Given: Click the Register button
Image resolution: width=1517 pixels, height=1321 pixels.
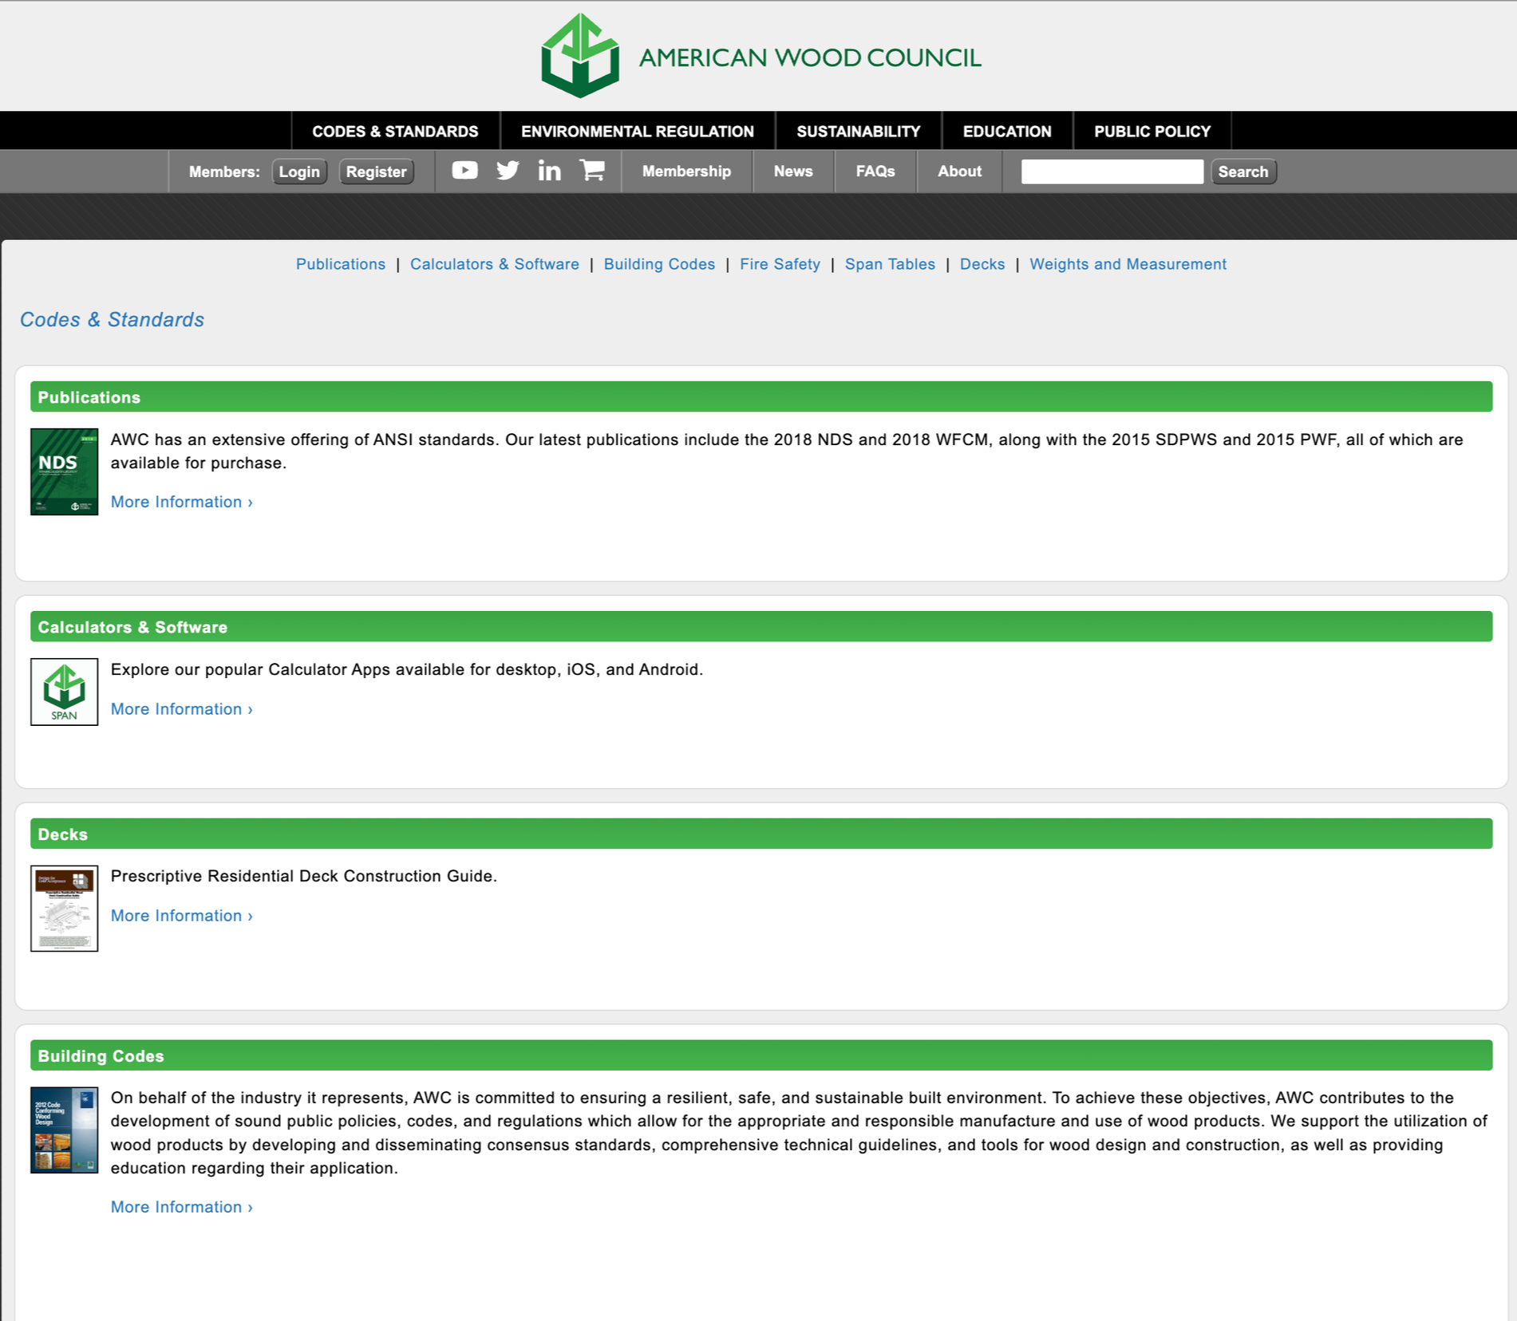Looking at the screenshot, I should click(377, 172).
